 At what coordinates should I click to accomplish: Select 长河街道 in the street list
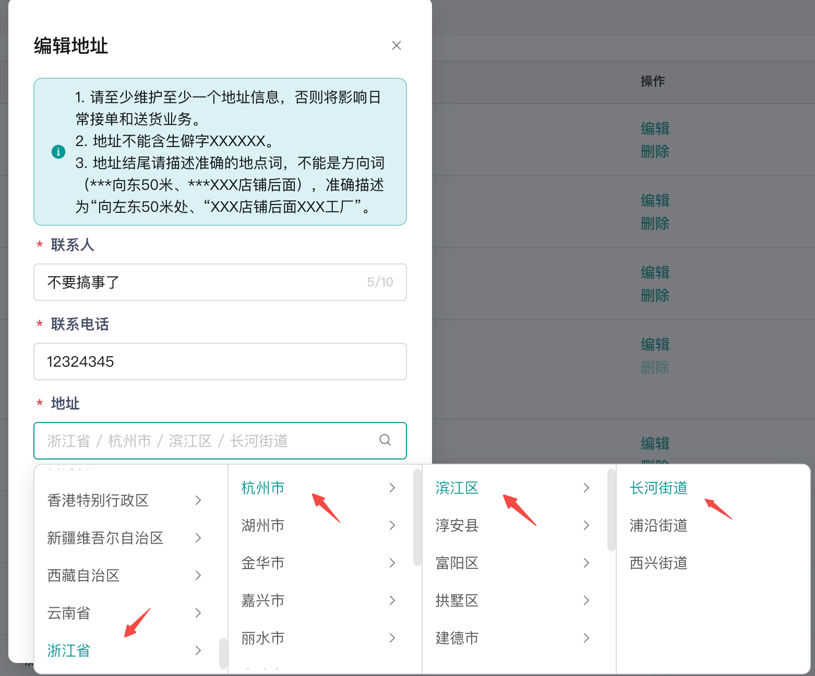(x=658, y=488)
